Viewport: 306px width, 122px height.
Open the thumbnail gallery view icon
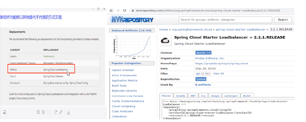[x=4, y=112]
